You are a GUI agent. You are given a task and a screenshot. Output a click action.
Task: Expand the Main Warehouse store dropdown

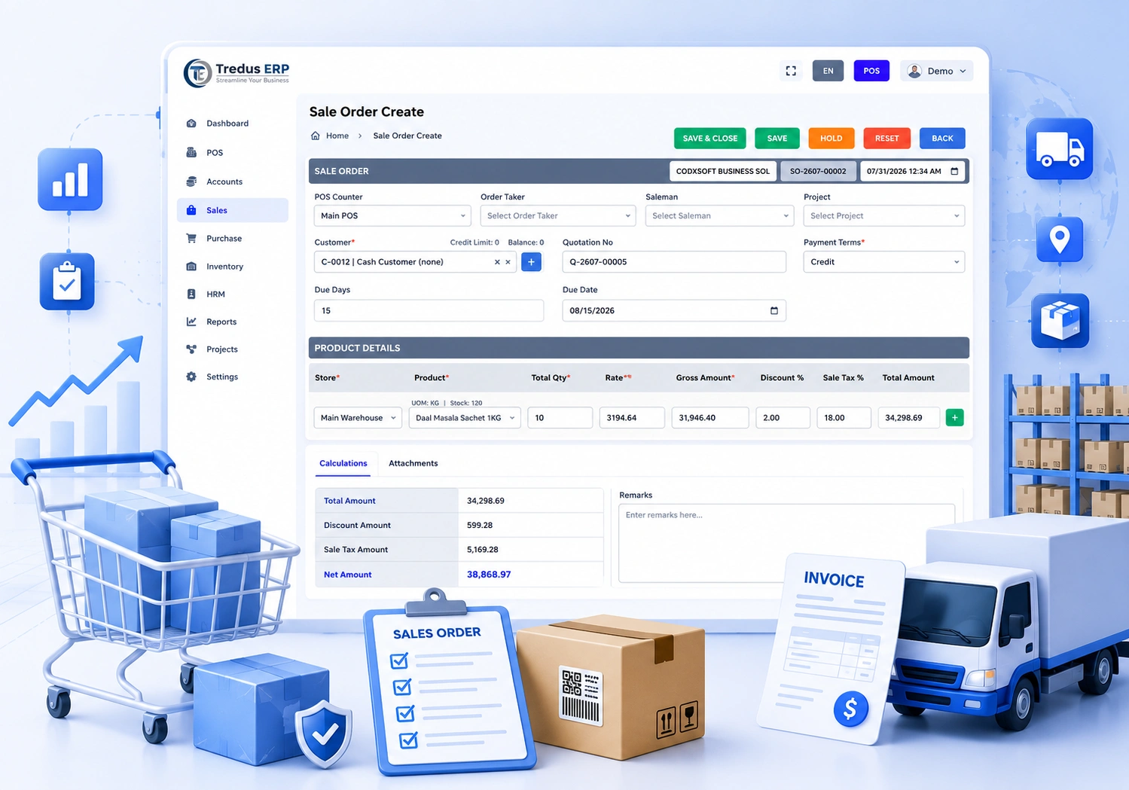tap(359, 418)
